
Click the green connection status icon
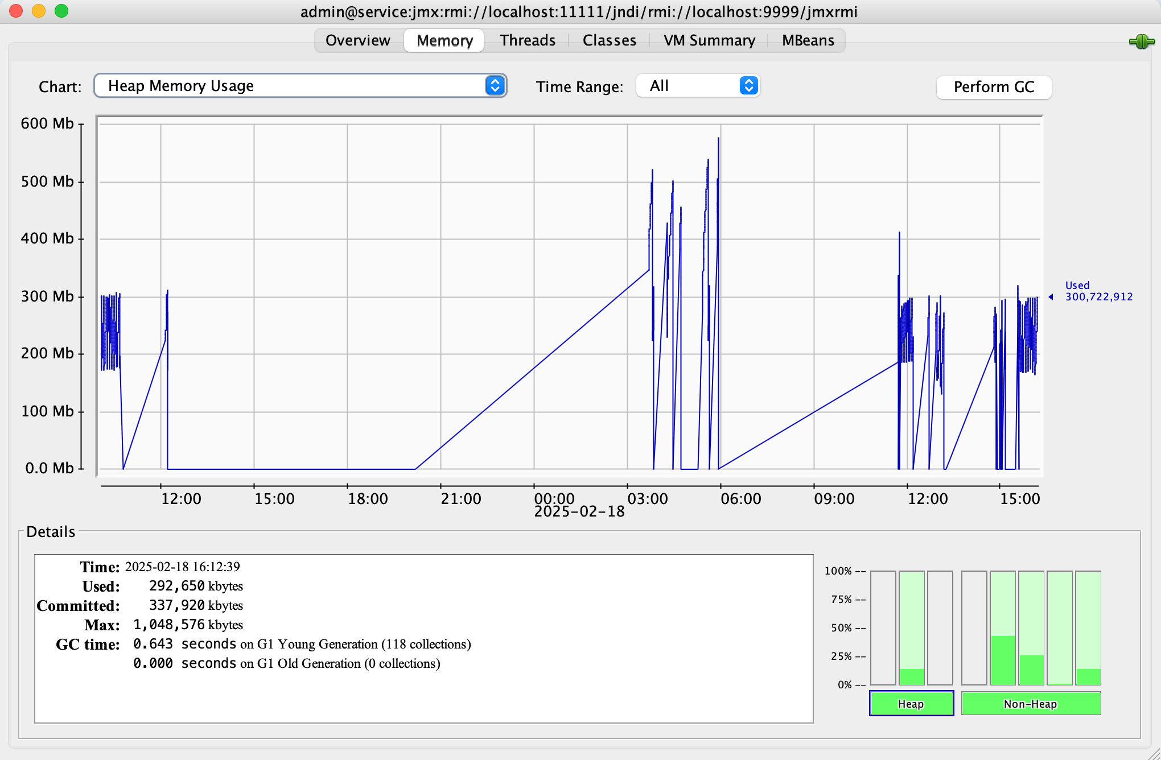click(1141, 42)
